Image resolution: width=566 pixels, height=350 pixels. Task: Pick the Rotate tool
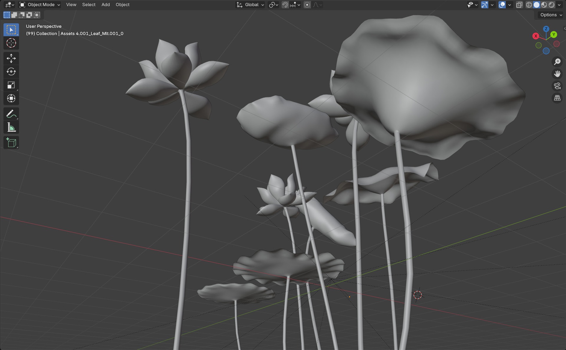[11, 72]
